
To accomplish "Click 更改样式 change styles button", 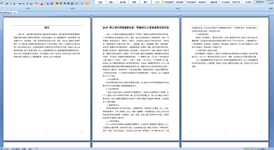I will [260, 2].
